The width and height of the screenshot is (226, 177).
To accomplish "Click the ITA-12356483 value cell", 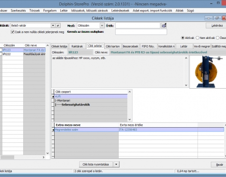I will 158,130.
